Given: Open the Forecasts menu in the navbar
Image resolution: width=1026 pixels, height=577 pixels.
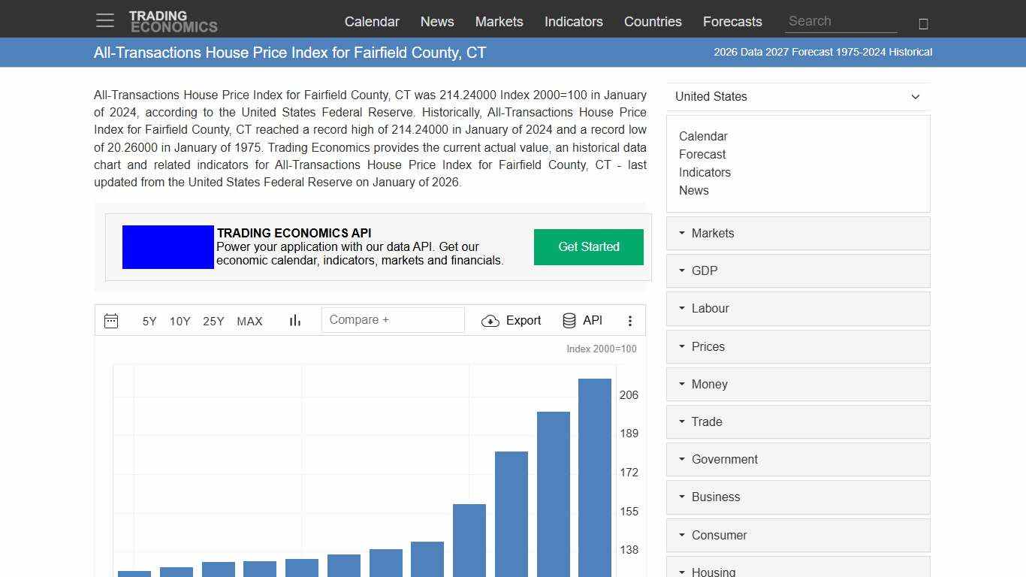Looking at the screenshot, I should 732,22.
